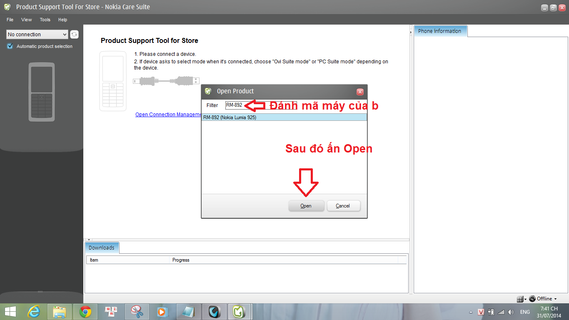Click the battery power tray icon
Screen dimensions: 569x320
(491, 312)
